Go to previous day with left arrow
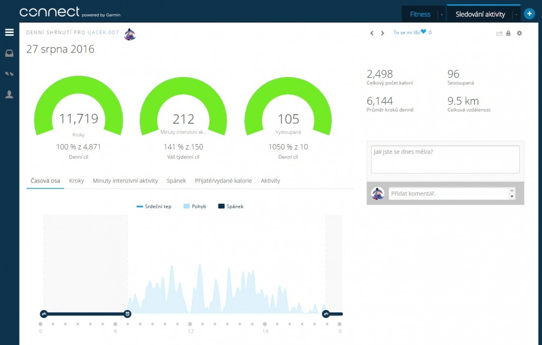The height and width of the screenshot is (345, 542). [372, 33]
